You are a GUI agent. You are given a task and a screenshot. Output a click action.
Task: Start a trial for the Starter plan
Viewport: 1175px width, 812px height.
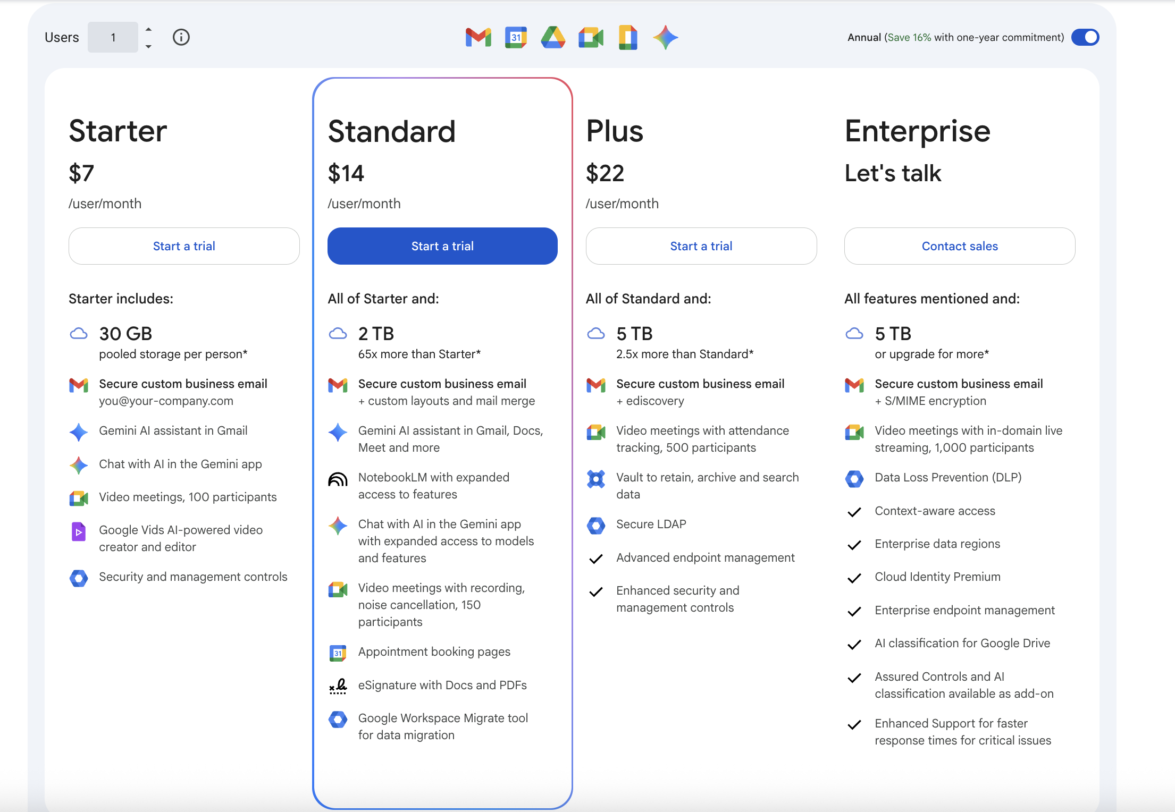tap(184, 246)
